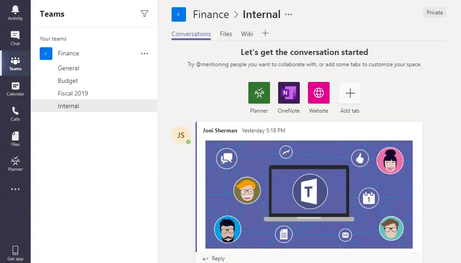The width and height of the screenshot is (461, 263).
Task: Switch to the Files tab
Action: click(226, 34)
